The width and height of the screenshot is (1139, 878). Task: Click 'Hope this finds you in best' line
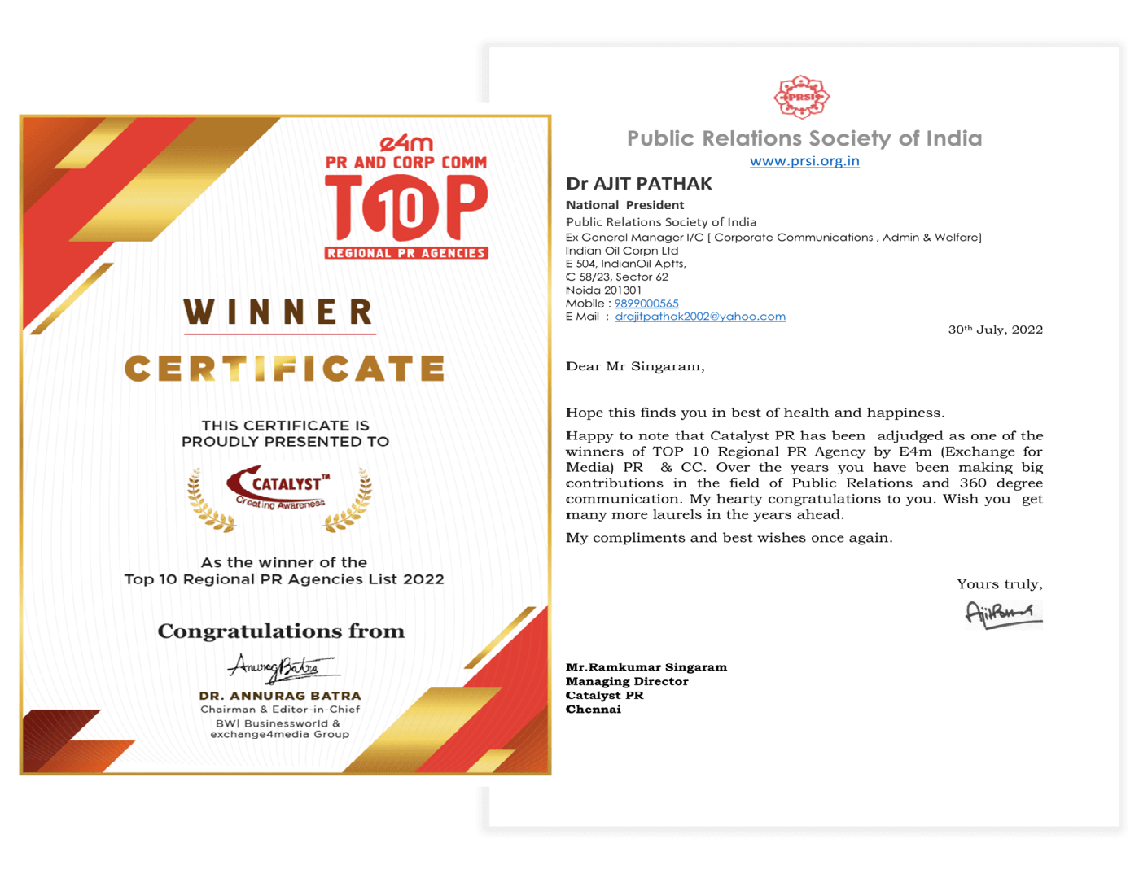(755, 413)
